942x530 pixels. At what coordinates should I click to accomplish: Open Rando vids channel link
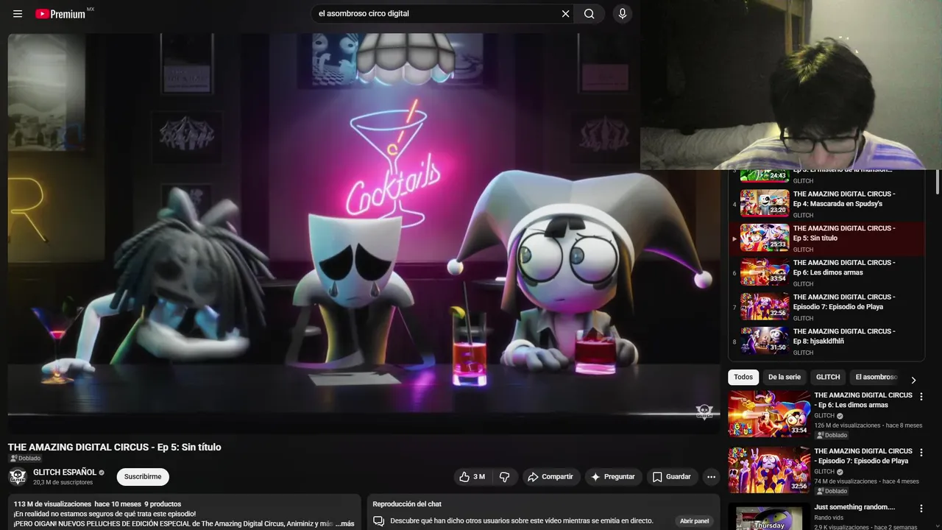pyautogui.click(x=829, y=517)
